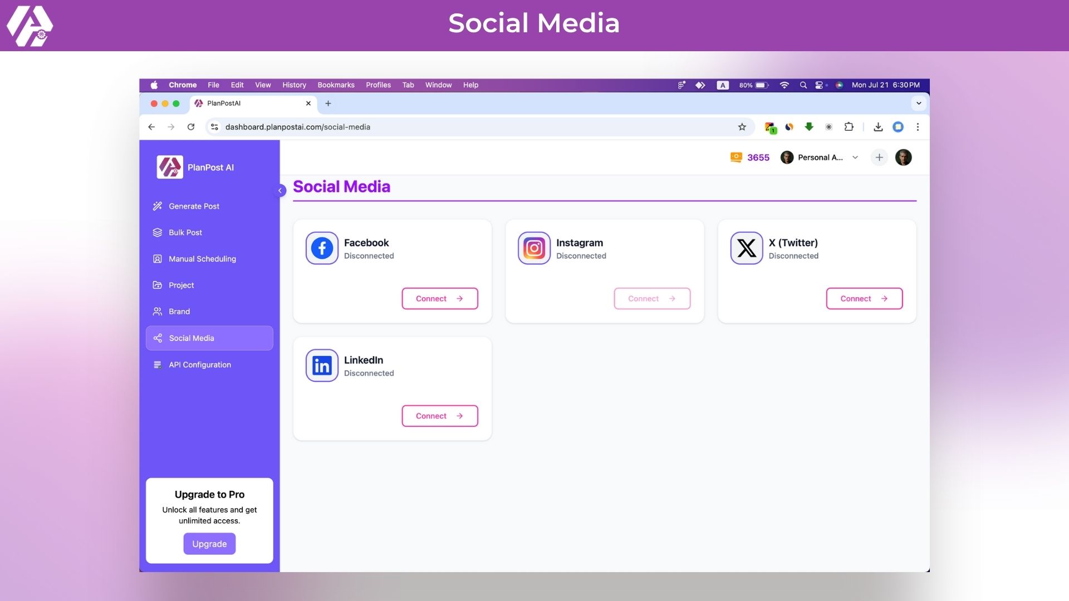Image resolution: width=1069 pixels, height=601 pixels.
Task: Click the round plus button near profile
Action: (879, 157)
